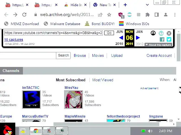Screen dimensions: 181x135
Task: Click the Advertisement label link
Action: tap(149, 88)
